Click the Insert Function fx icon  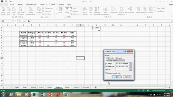(29, 21)
